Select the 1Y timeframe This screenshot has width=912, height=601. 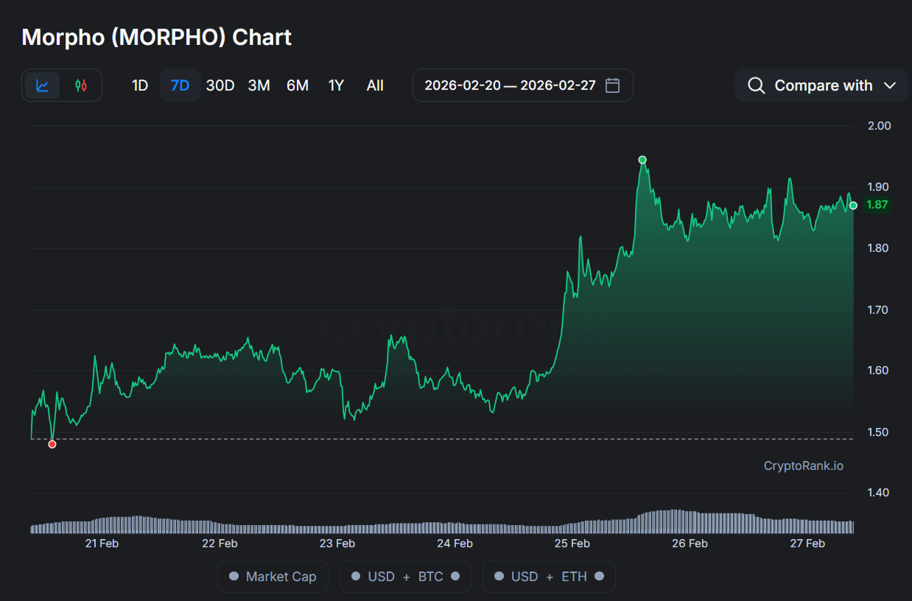tap(336, 85)
